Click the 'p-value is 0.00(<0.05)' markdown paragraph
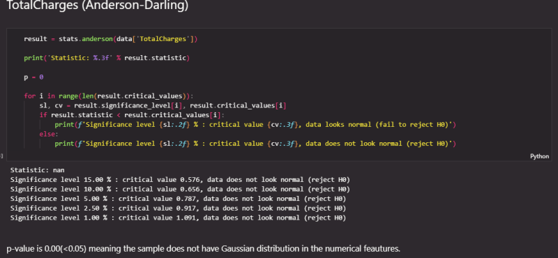Viewport: 558px width, 258px height. (203, 249)
